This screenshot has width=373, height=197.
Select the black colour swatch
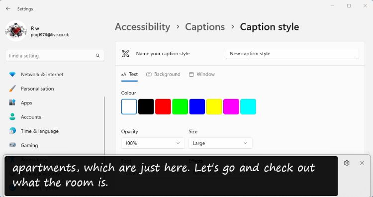146,106
